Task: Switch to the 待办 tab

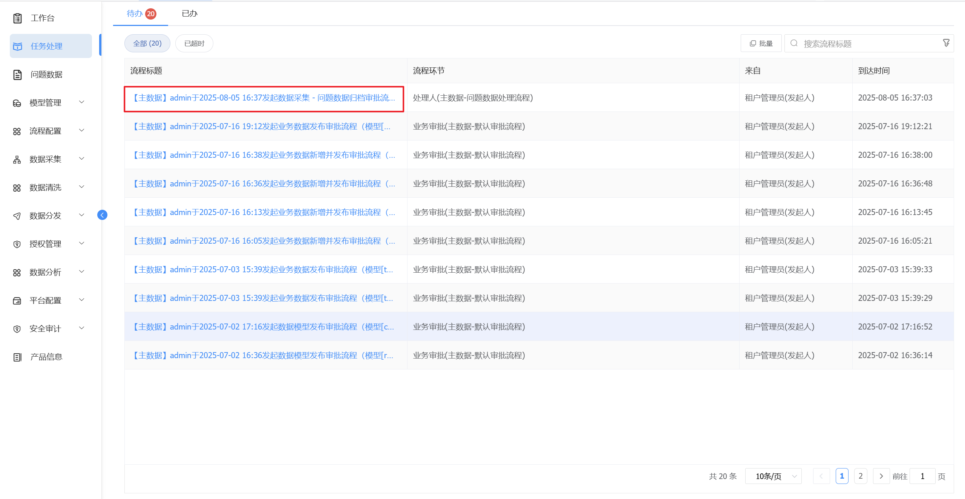Action: pos(135,14)
